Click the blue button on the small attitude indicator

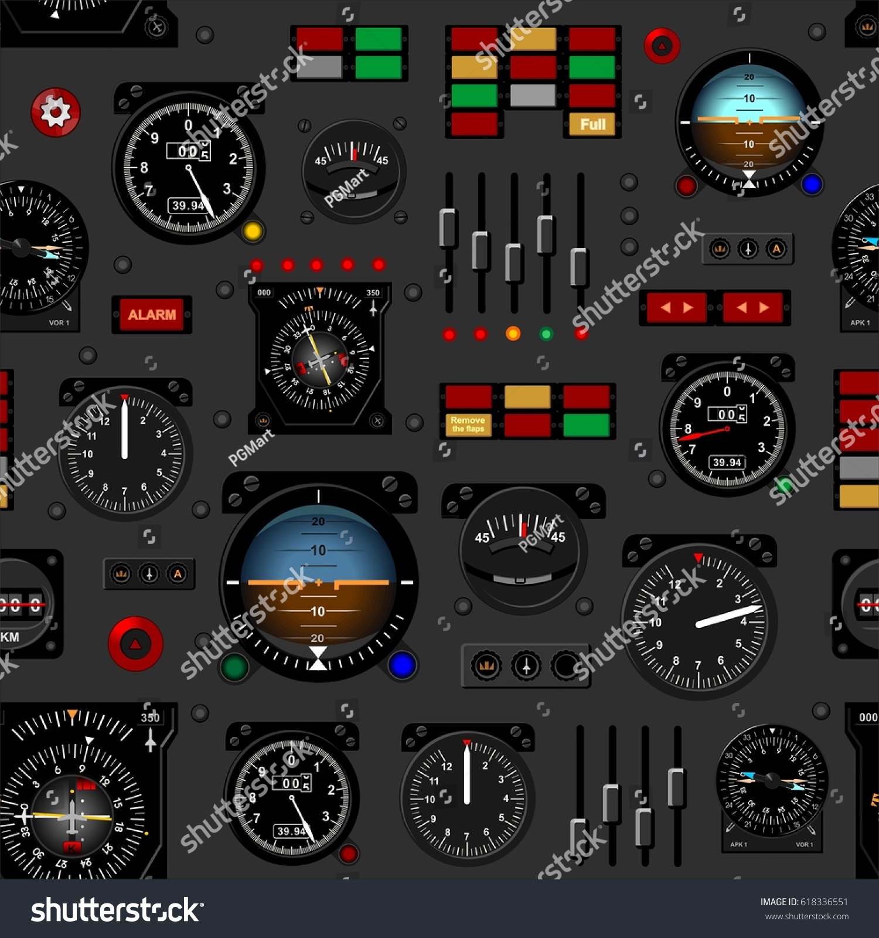pos(812,184)
